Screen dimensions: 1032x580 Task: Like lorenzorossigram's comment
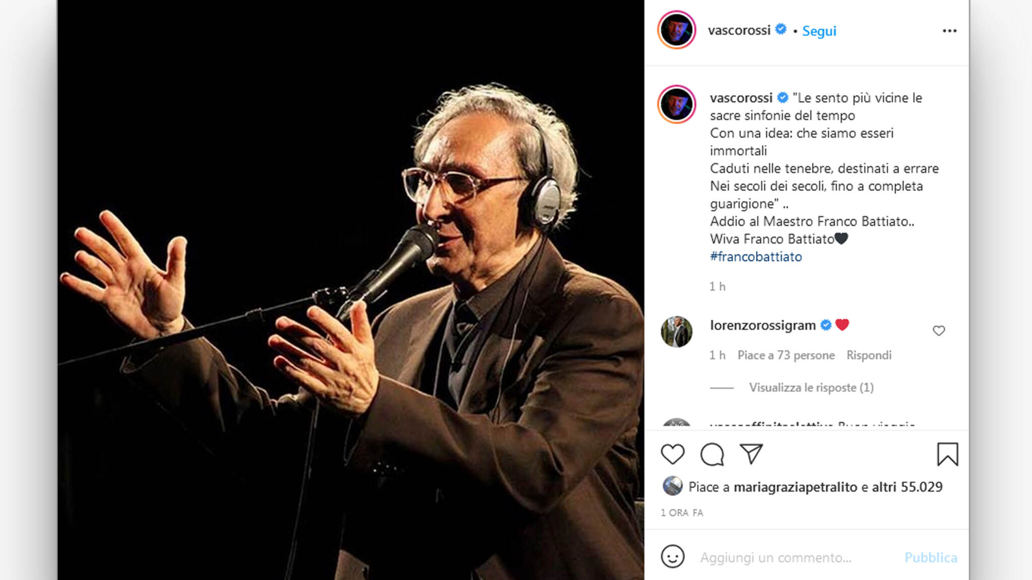point(938,331)
